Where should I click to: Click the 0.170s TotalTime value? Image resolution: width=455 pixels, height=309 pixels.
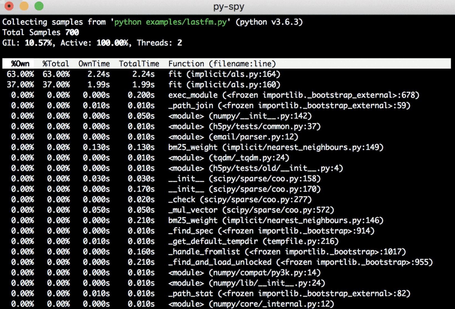pyautogui.click(x=141, y=189)
